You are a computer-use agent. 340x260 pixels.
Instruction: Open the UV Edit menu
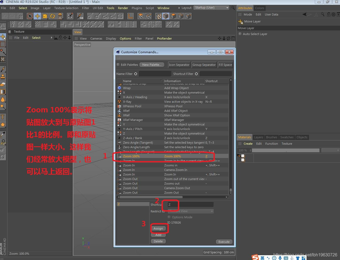[x=98, y=8]
